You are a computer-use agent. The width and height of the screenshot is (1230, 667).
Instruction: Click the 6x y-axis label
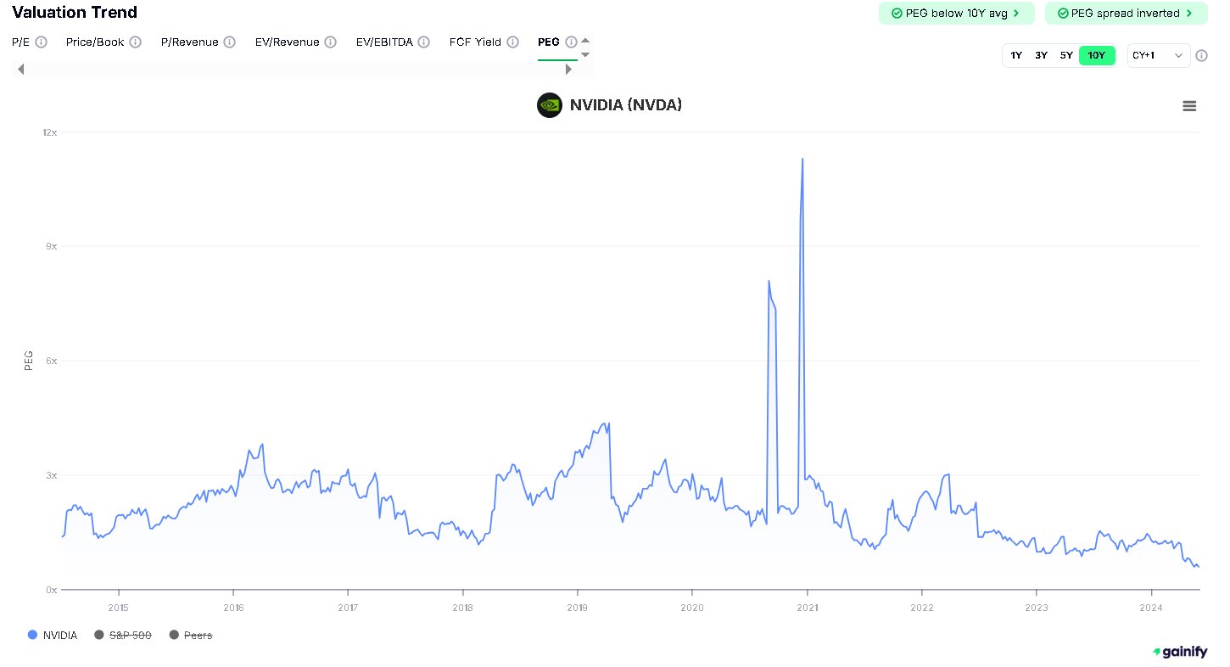pos(51,361)
